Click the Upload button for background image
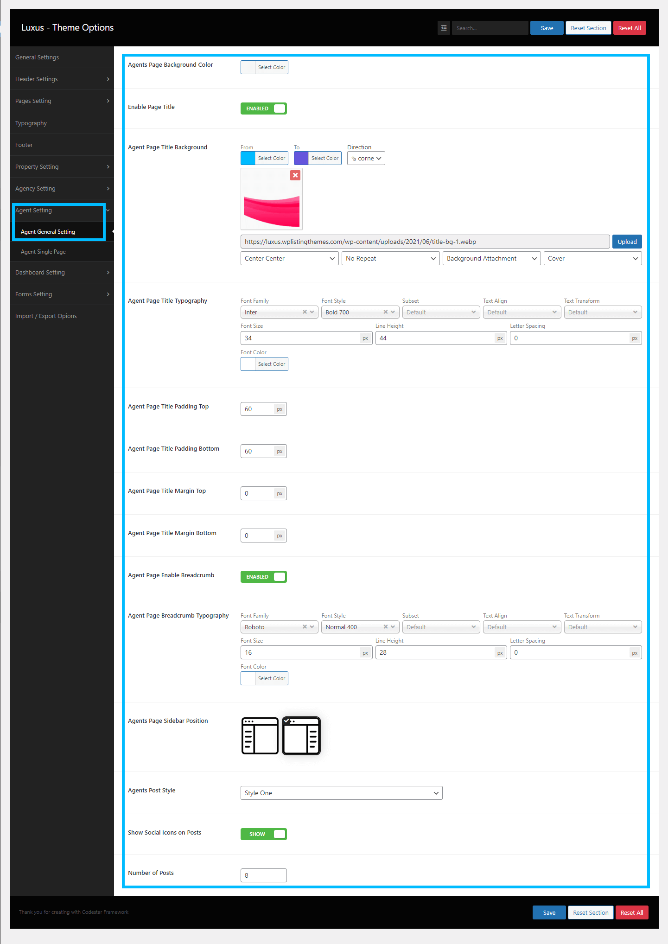Viewport: 668px width, 944px height. tap(627, 242)
